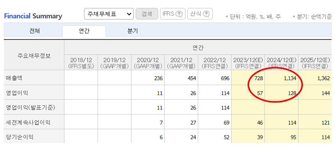
Task: Click the 단위 units note
Action: tap(253, 17)
